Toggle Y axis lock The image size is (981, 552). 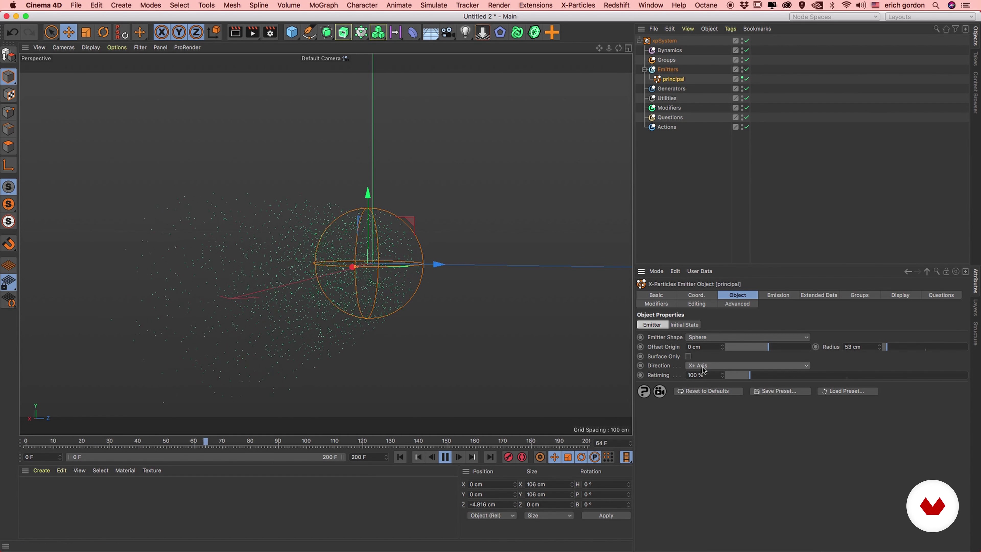(179, 32)
